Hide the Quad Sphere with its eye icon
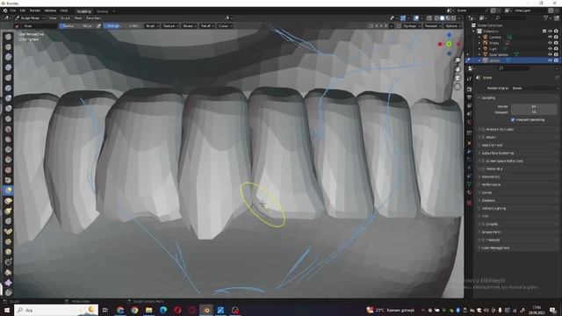 point(551,54)
